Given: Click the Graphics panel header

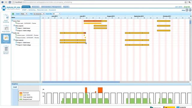Looking at the screenshot, I should [x=101, y=84].
